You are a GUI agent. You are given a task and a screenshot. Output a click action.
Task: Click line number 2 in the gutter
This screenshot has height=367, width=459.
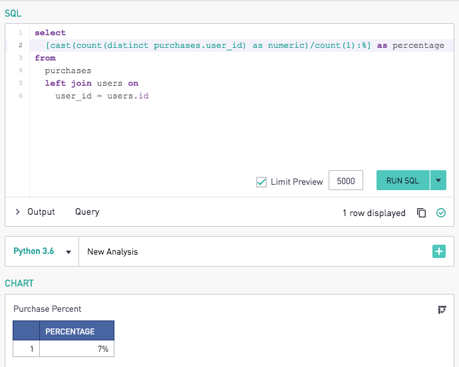[x=21, y=45]
